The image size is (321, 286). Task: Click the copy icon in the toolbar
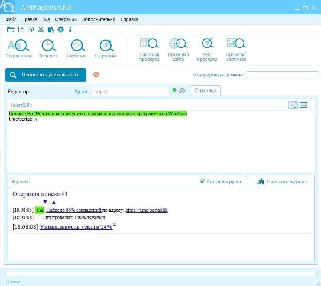pyautogui.click(x=31, y=29)
